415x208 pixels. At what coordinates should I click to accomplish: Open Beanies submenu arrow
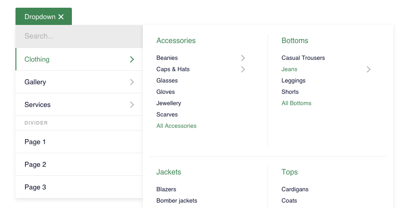243,58
